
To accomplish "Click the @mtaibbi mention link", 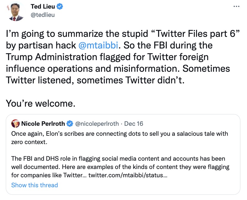I will pos(98,45).
